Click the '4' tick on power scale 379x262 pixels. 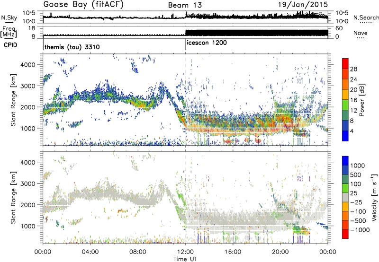(x=352, y=131)
